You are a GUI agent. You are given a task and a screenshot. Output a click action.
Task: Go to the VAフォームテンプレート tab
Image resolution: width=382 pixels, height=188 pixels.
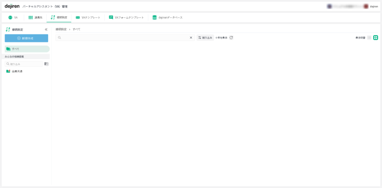[x=126, y=18]
